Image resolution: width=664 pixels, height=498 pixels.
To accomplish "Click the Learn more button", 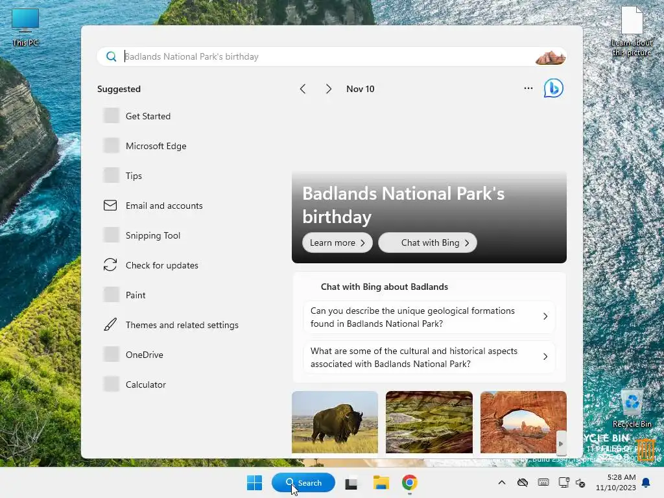I will pyautogui.click(x=337, y=243).
